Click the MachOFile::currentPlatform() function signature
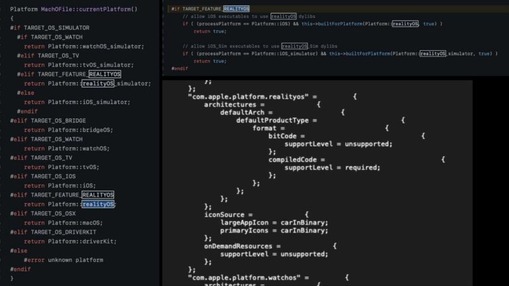Viewport: 509px width, 286px height. point(74,9)
